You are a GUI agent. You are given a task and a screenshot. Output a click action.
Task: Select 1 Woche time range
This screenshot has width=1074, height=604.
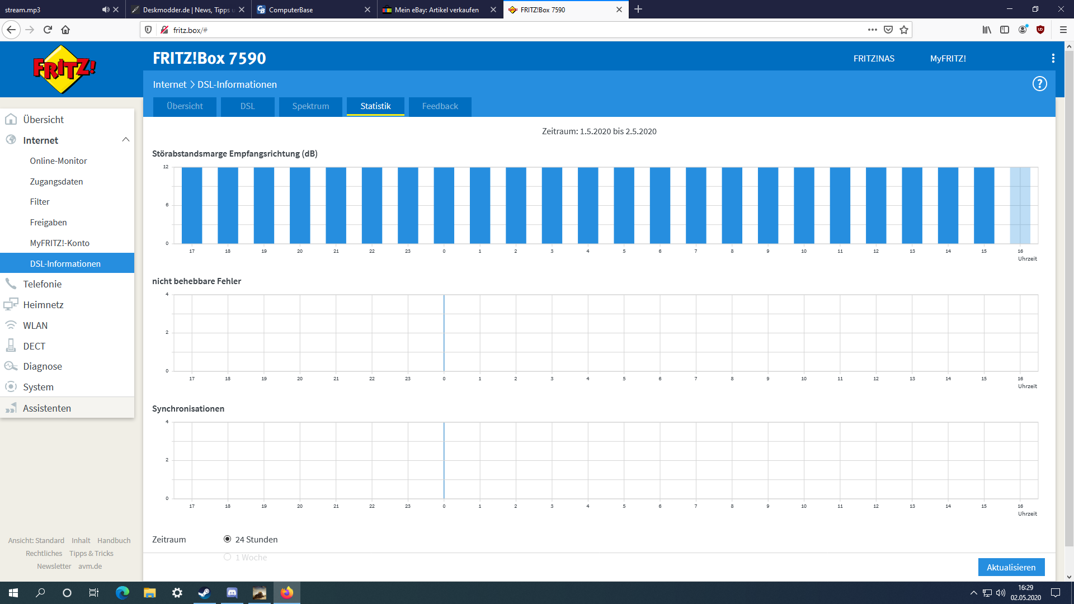[x=227, y=557]
